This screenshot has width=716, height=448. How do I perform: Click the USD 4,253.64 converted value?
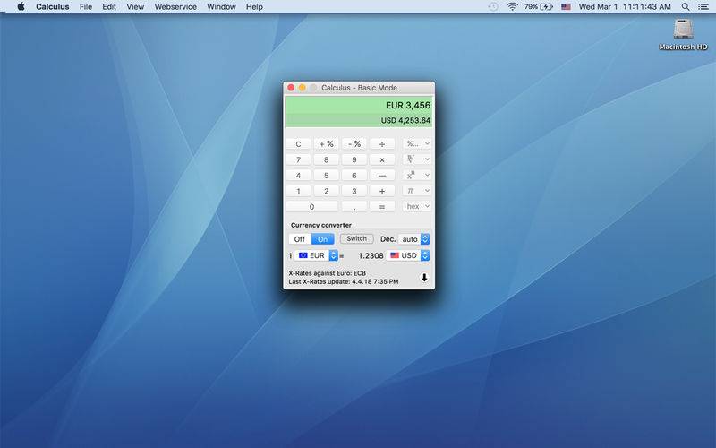point(405,120)
